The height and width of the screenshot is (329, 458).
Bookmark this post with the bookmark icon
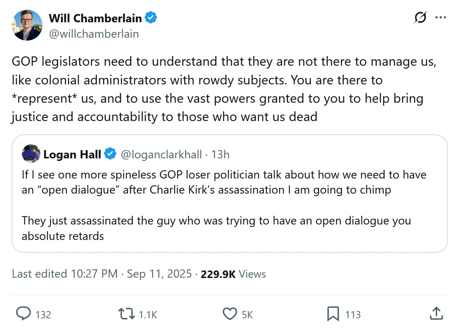(333, 314)
